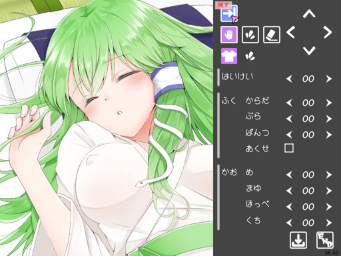Click the ぶら row label

pyautogui.click(x=253, y=116)
